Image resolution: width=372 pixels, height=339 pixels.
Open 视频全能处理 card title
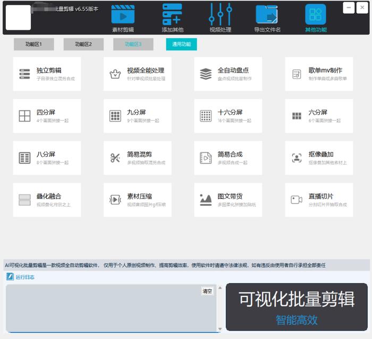(x=146, y=70)
